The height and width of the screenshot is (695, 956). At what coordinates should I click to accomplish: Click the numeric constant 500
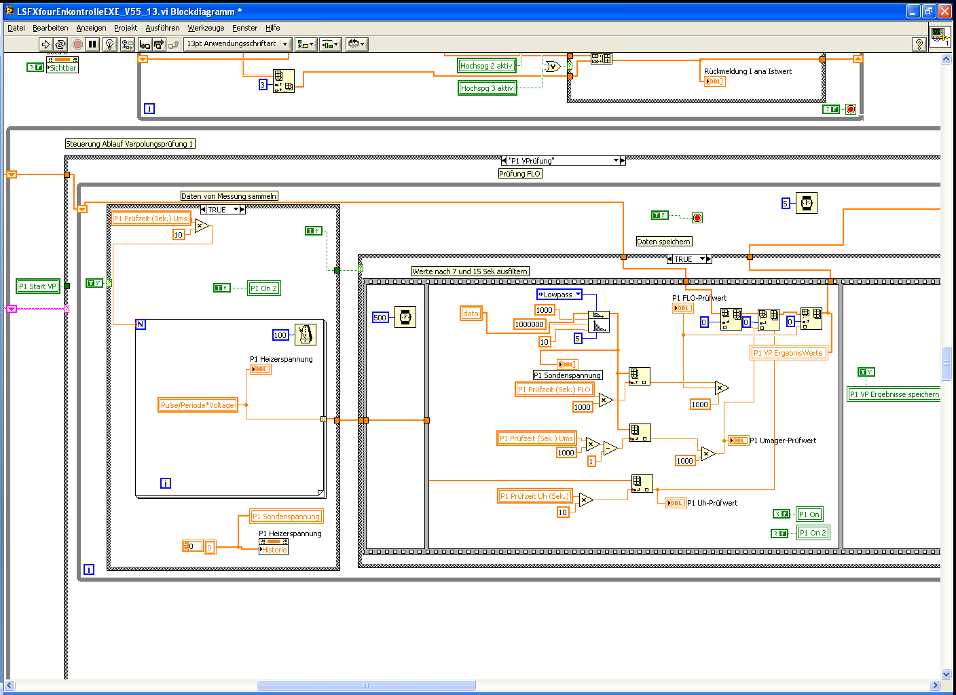[380, 318]
